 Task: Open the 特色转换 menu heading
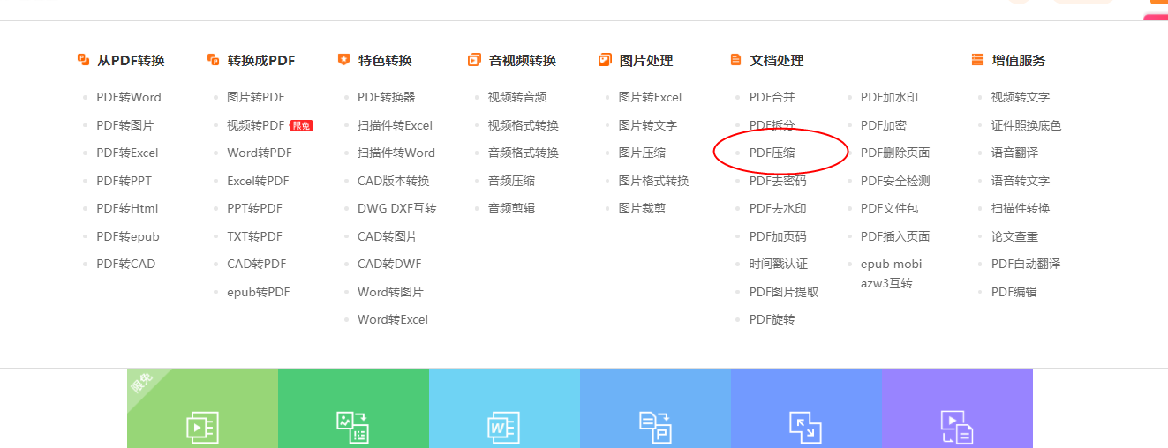(385, 61)
